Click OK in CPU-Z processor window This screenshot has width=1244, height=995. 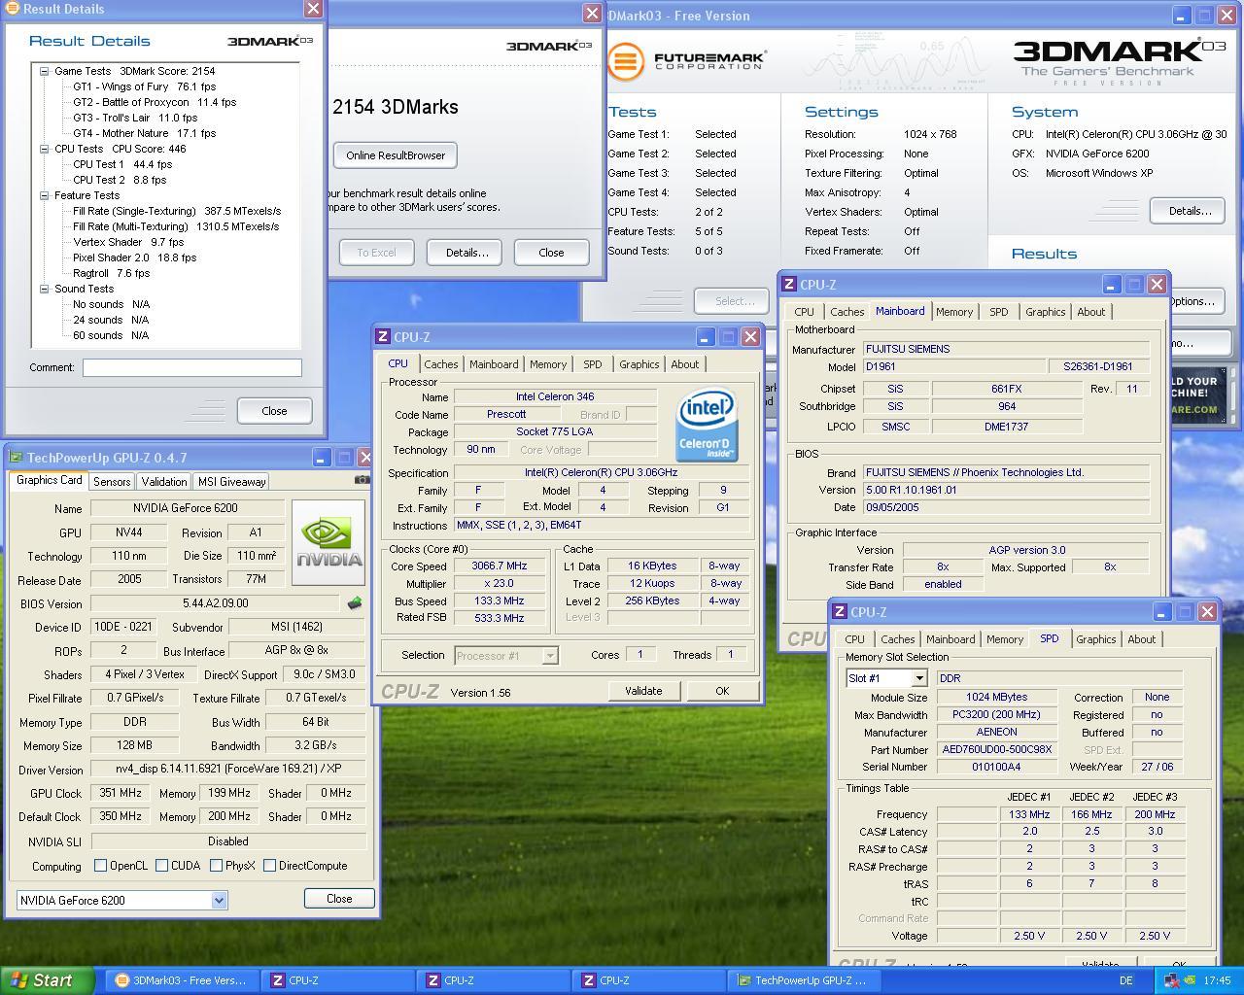(x=722, y=691)
